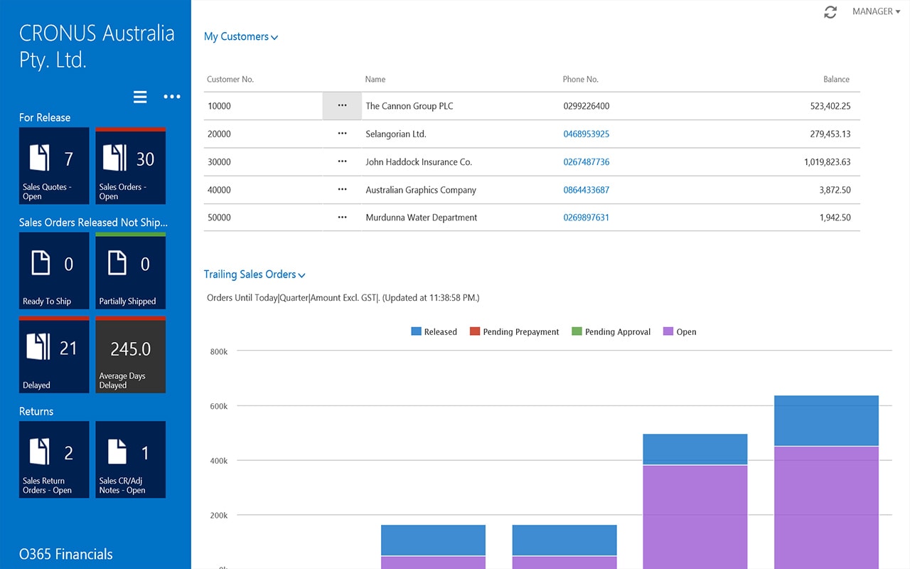Click Murdunna Water Department name
910x569 pixels.
pos(422,218)
